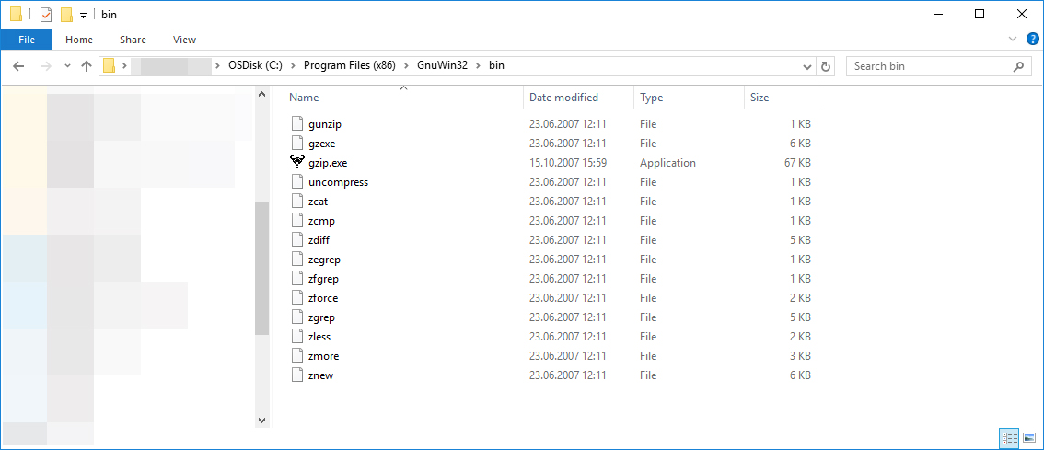Open the Share ribbon tab

(x=133, y=40)
